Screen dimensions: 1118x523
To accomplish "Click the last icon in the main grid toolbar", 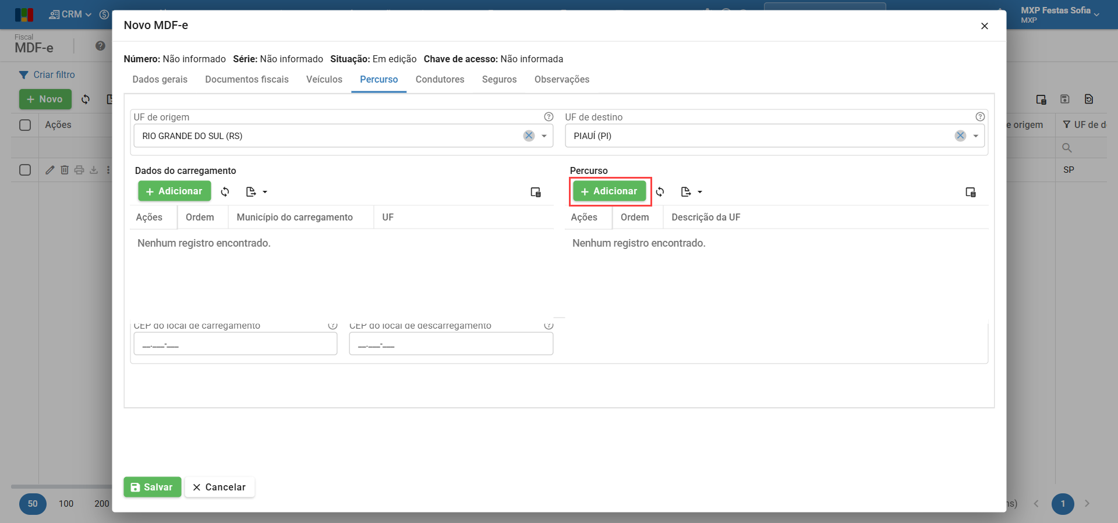I will point(1089,99).
